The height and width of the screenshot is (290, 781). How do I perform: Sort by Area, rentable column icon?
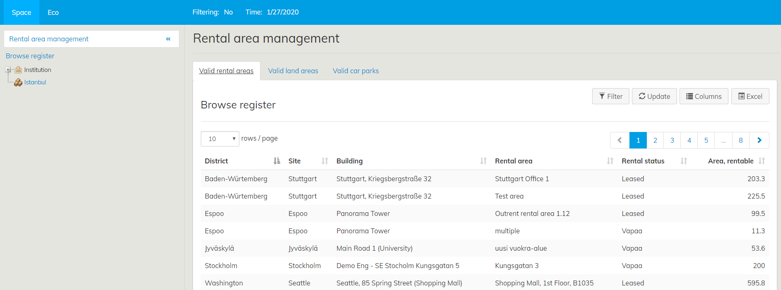pyautogui.click(x=762, y=161)
